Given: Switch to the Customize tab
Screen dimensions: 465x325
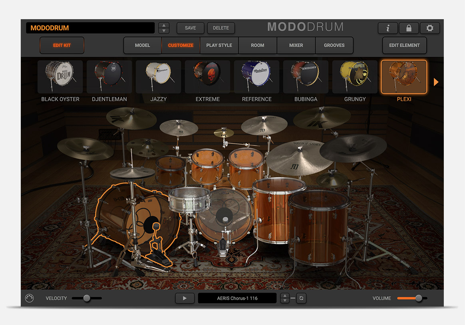Looking at the screenshot, I should [x=181, y=46].
